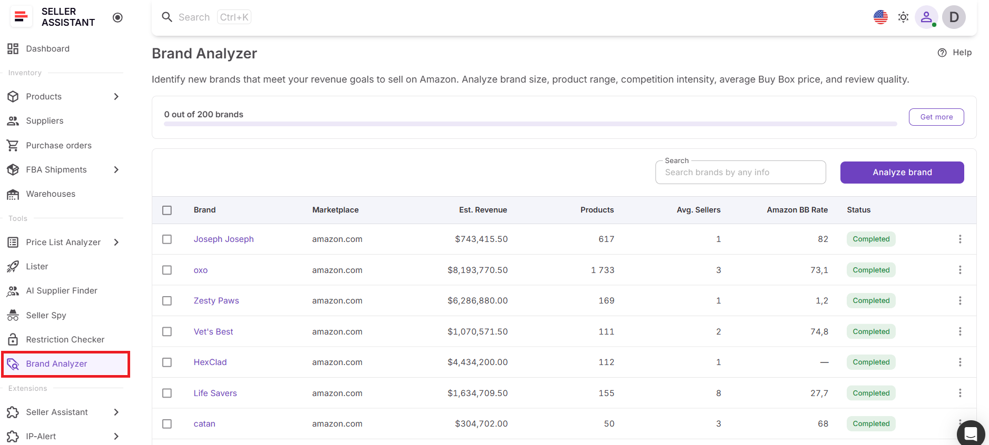Expand the FBA Shipments chevron
The height and width of the screenshot is (445, 989).
click(x=116, y=170)
